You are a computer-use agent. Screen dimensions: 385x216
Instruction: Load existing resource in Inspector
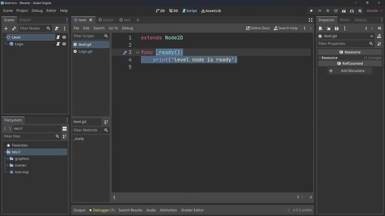[328, 28]
